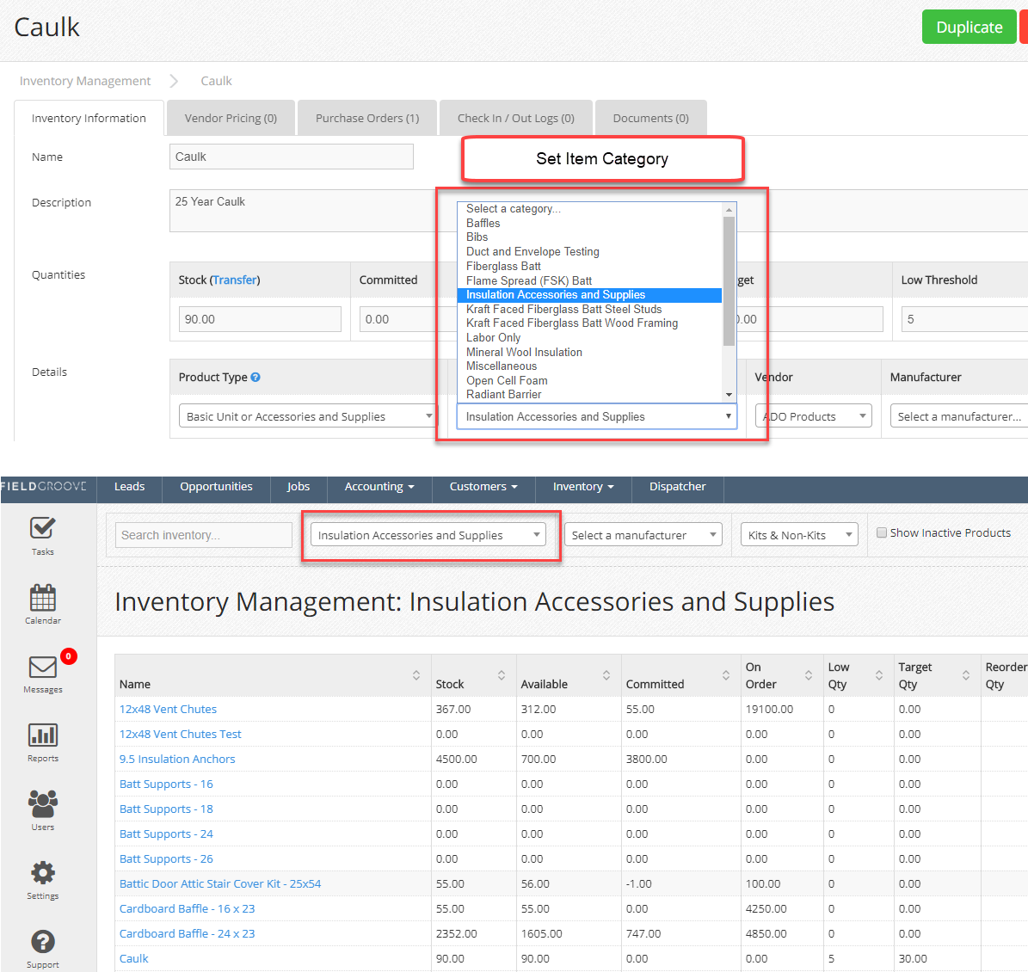Image resolution: width=1028 pixels, height=972 pixels.
Task: Open the Reports chart icon
Action: (x=42, y=736)
